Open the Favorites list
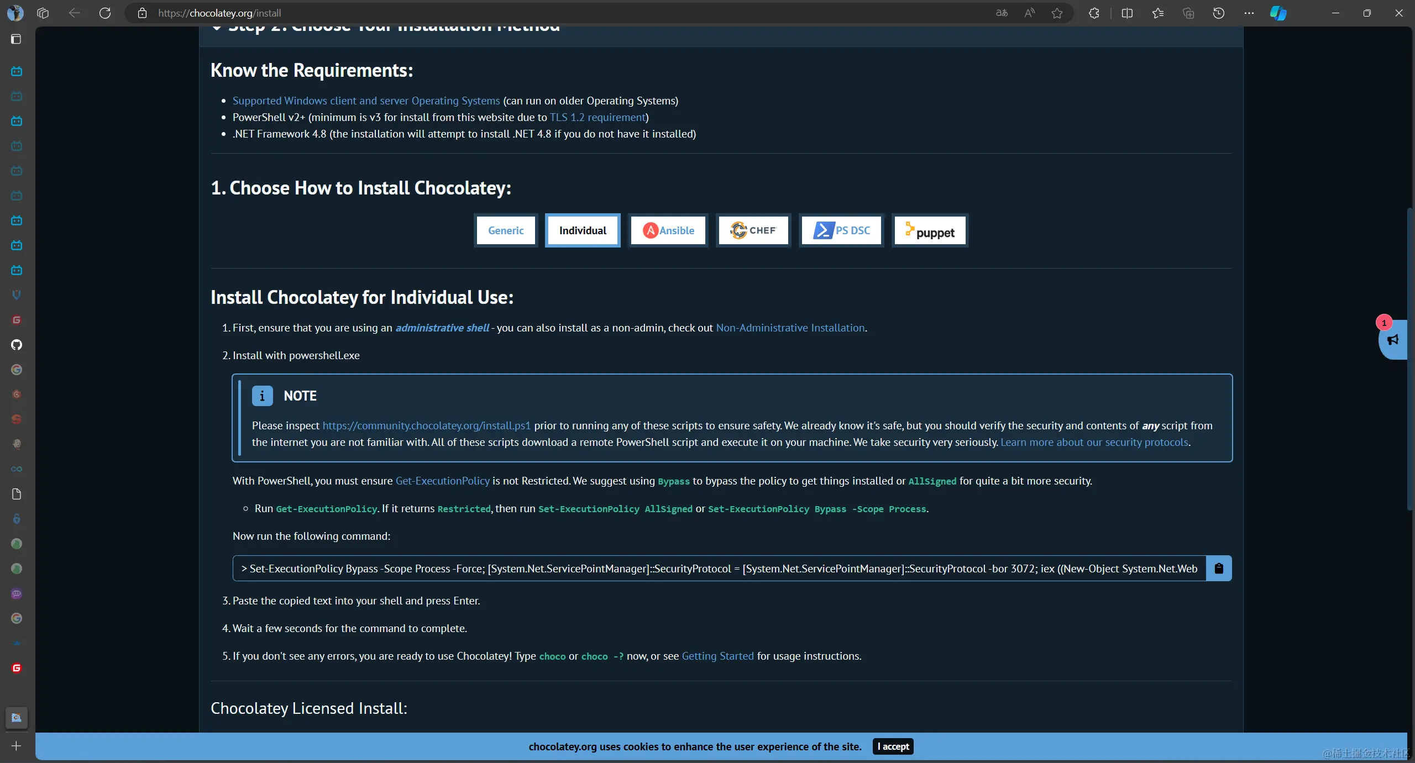Image resolution: width=1415 pixels, height=763 pixels. pyautogui.click(x=1158, y=13)
